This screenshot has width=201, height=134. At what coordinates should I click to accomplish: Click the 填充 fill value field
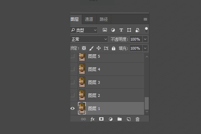click(x=136, y=48)
